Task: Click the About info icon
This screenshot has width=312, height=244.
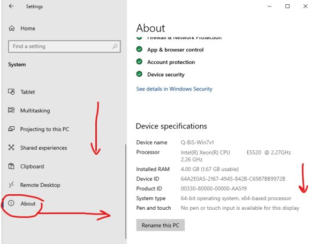Action: (x=11, y=203)
